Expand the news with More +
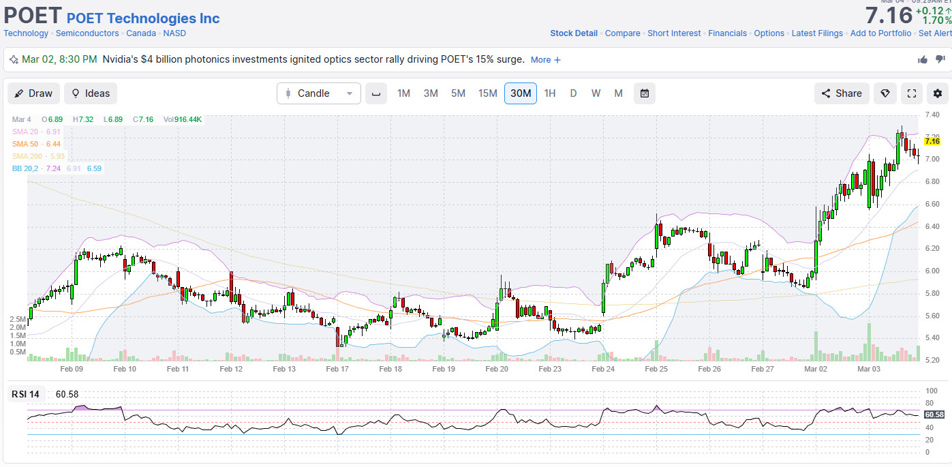 pyautogui.click(x=545, y=60)
